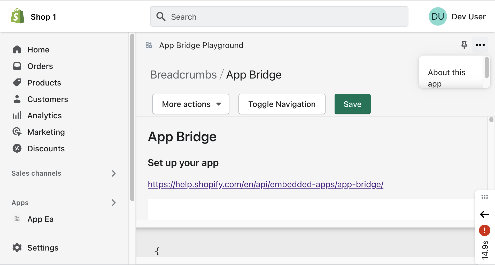Click the Shopify logo
Viewport: 495px width, 265px height.
(17, 15)
